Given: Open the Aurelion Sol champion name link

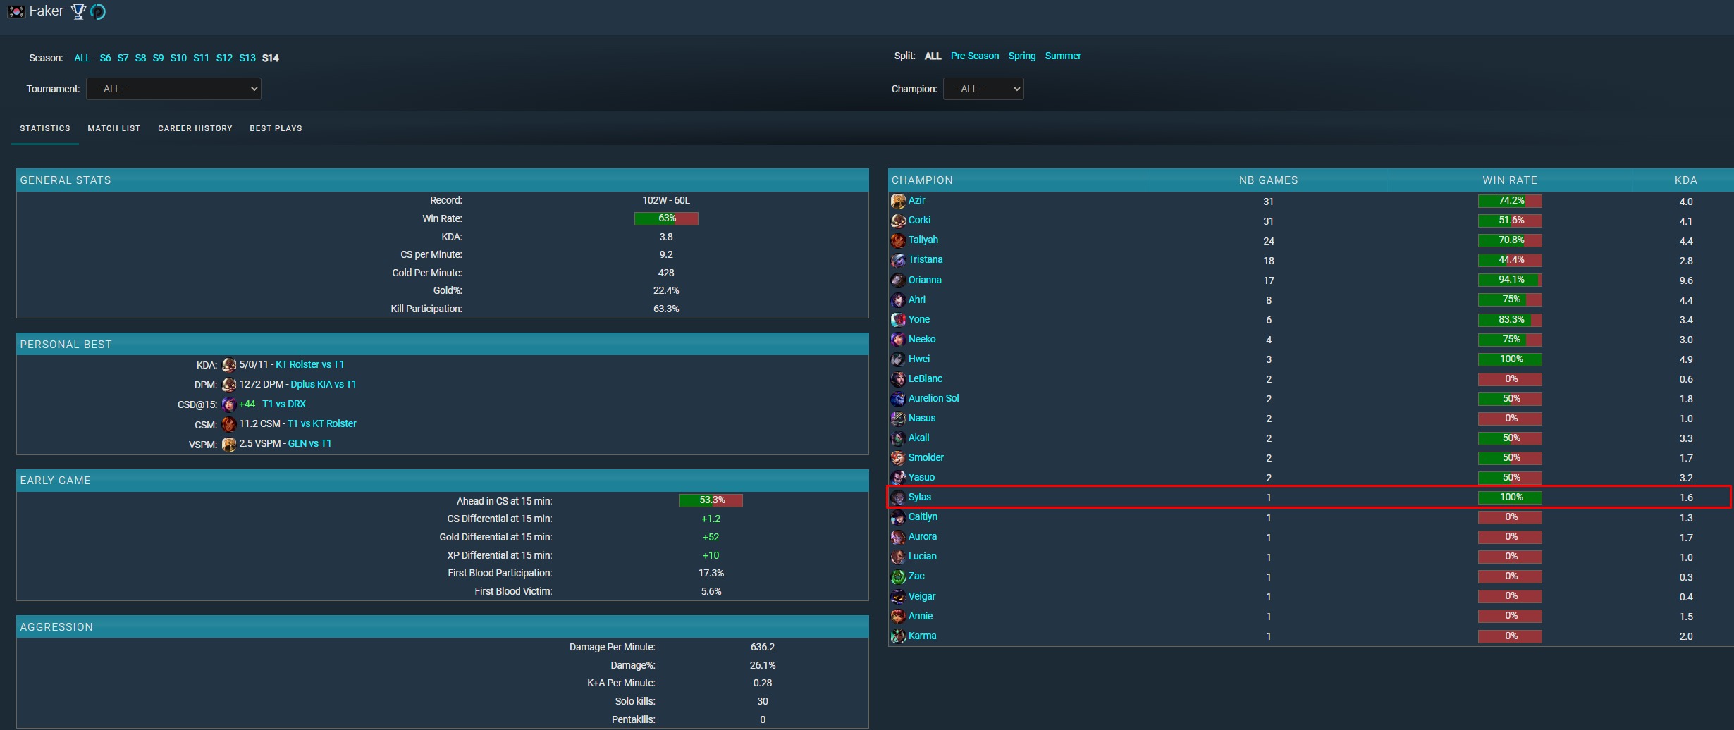Looking at the screenshot, I should click(933, 398).
